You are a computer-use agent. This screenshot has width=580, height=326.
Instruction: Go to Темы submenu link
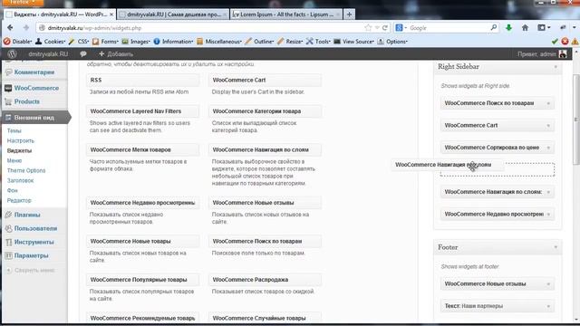point(14,130)
